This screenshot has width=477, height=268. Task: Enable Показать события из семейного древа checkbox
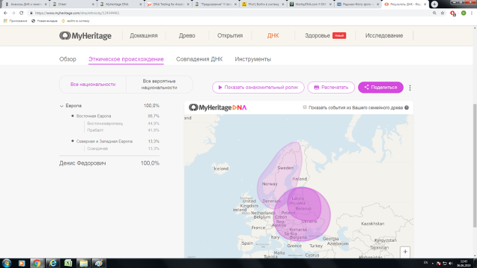pos(305,107)
